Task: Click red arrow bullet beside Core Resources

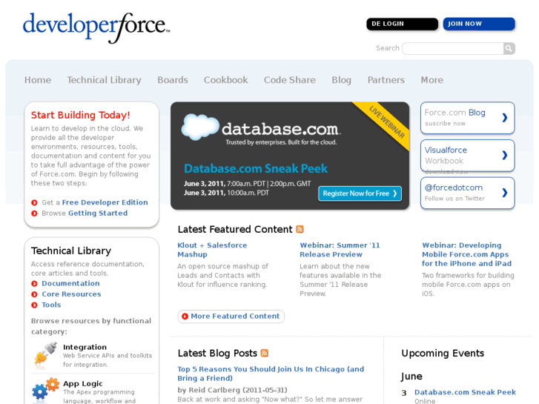Action: 34,294
